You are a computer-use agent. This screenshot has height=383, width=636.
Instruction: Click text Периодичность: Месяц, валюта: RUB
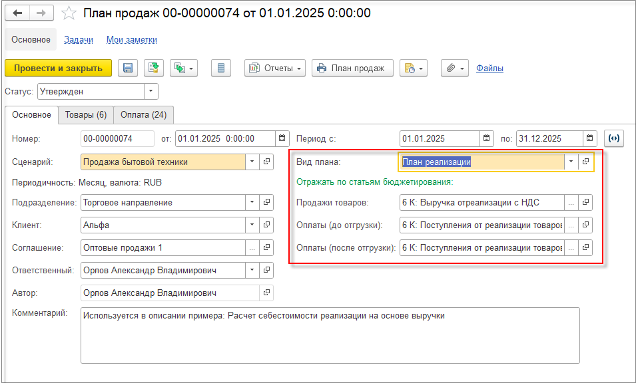(87, 183)
